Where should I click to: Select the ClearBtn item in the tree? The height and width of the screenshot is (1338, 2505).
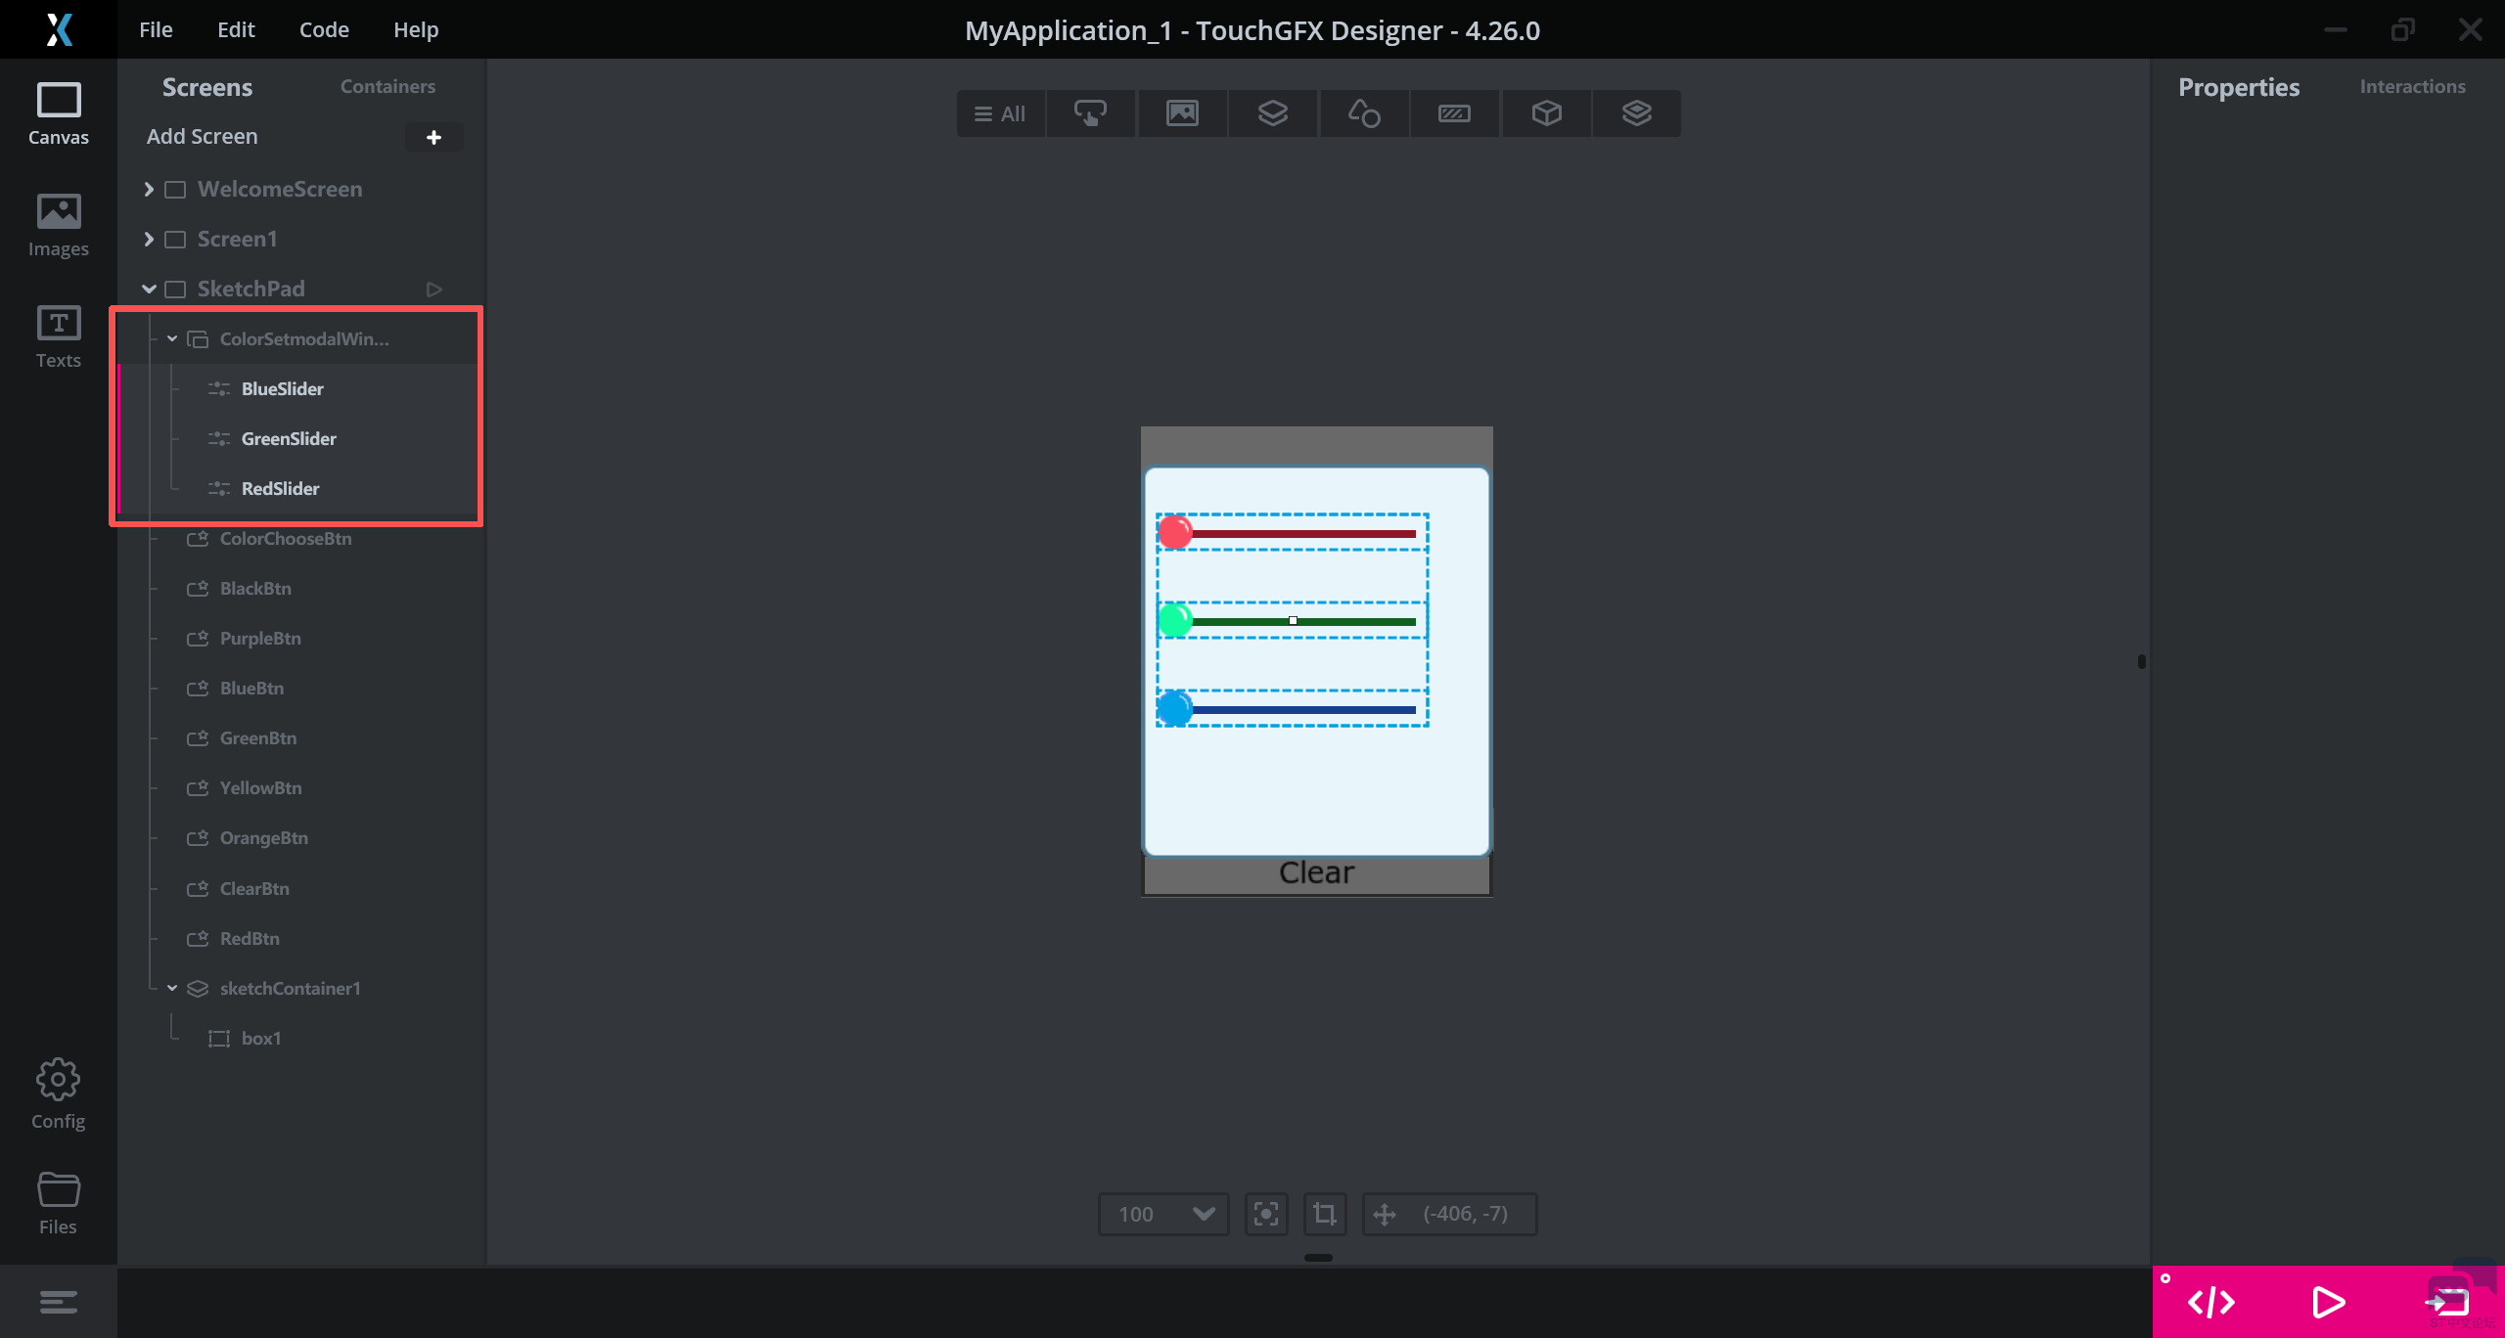click(254, 888)
